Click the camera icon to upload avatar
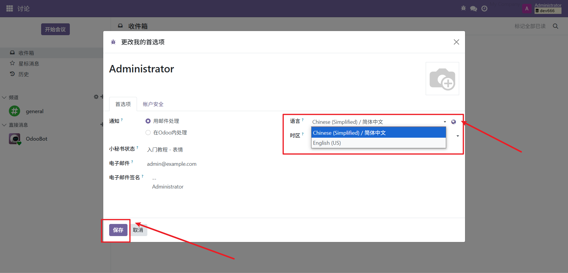The height and width of the screenshot is (273, 568). pyautogui.click(x=442, y=78)
